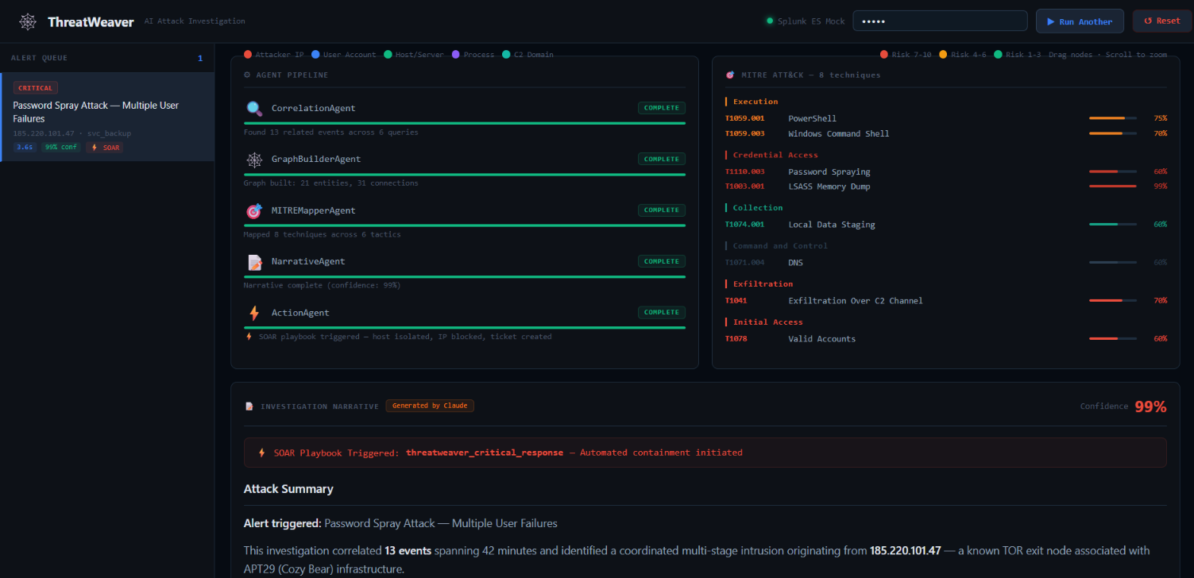This screenshot has height=578, width=1194.
Task: Select technique T1059.001 PowerShell
Action: pyautogui.click(x=945, y=118)
